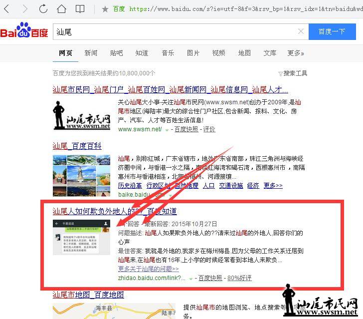
Task: Open the 人口 sublink
Action: click(x=209, y=186)
